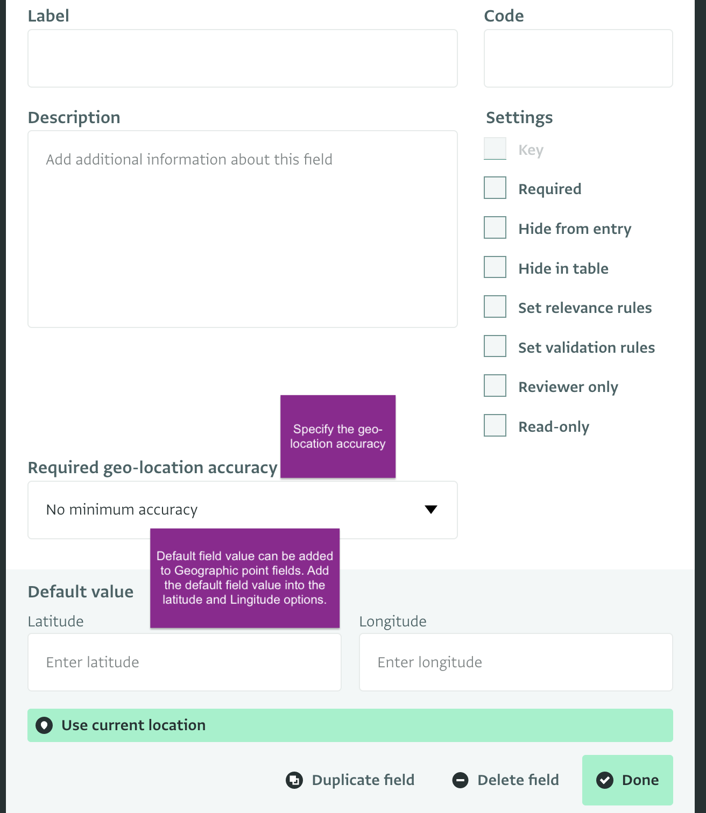The image size is (706, 813).
Task: Enable the Required checkbox
Action: (495, 188)
